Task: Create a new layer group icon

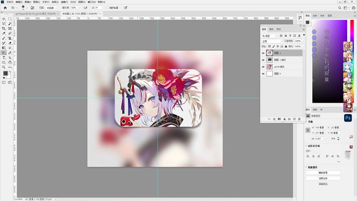Action: pos(289,119)
